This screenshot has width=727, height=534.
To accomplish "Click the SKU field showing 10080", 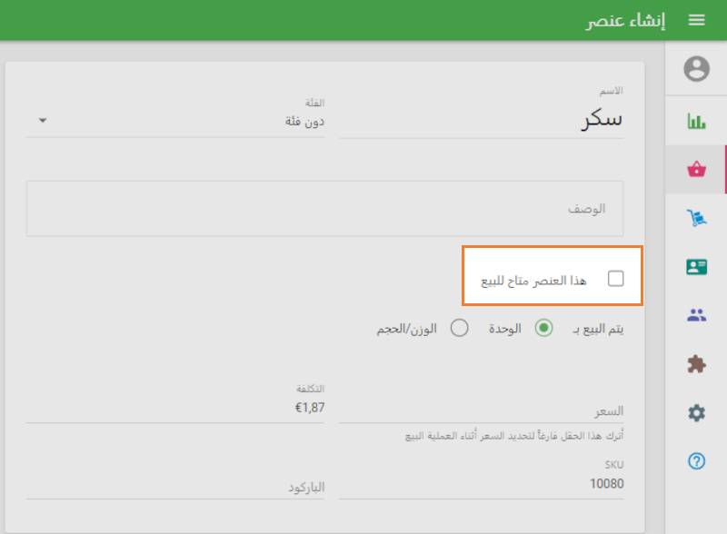I will [x=482, y=483].
